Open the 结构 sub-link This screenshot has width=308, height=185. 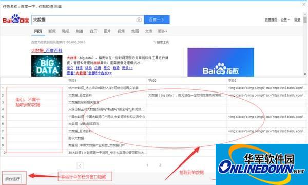[x=88, y=68]
